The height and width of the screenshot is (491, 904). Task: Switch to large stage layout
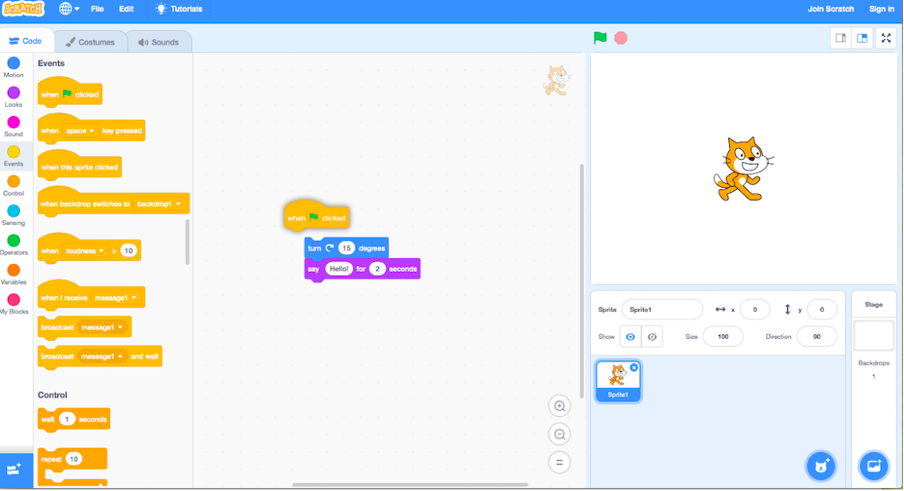[x=862, y=38]
